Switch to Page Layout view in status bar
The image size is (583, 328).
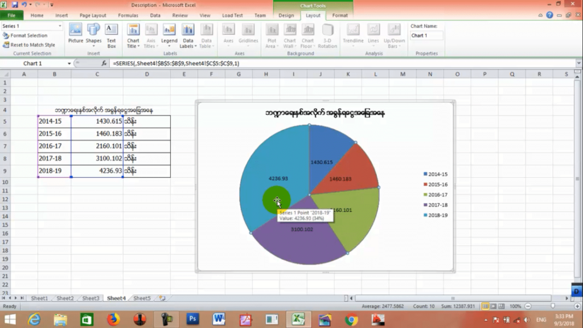494,306
